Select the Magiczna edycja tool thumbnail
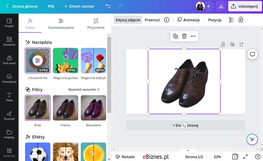 point(93,61)
